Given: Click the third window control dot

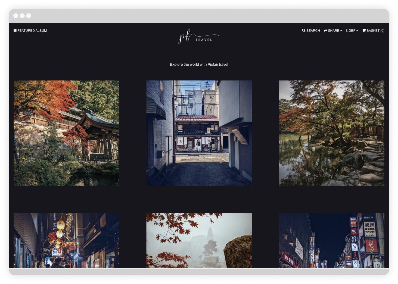Looking at the screenshot, I should (29, 16).
